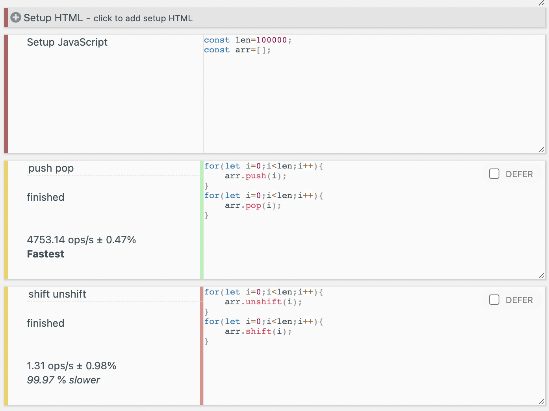Viewport: 549px width, 411px height.
Task: Click the Setup JavaScript label
Action: 67,43
